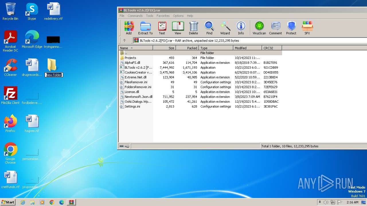This screenshot has width=367, height=206.
Task: Click the archive path address field
Action: (x=250, y=40)
